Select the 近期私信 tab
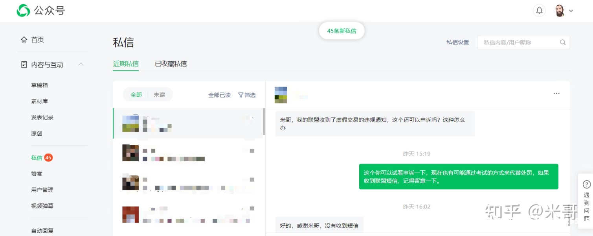The image size is (593, 236). coord(126,64)
